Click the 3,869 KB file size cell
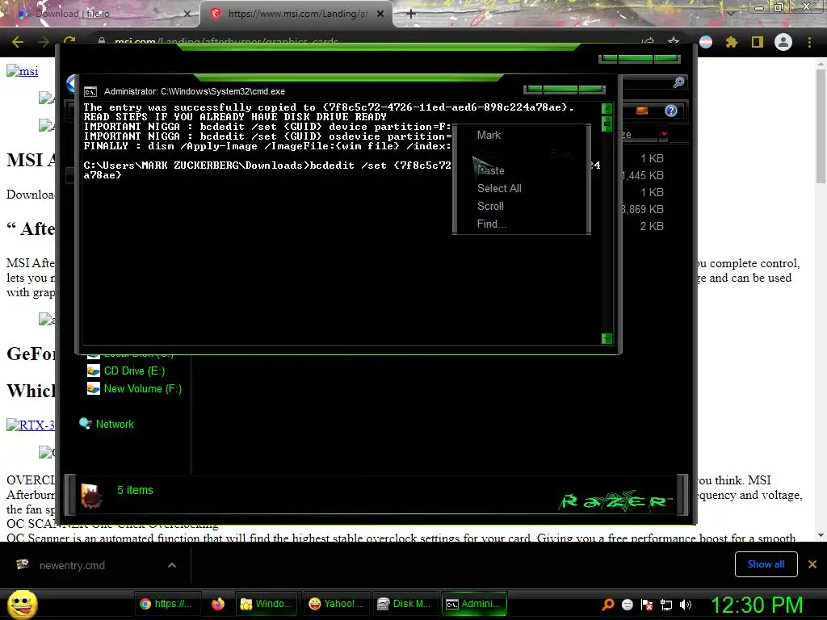This screenshot has width=827, height=620. coord(642,209)
